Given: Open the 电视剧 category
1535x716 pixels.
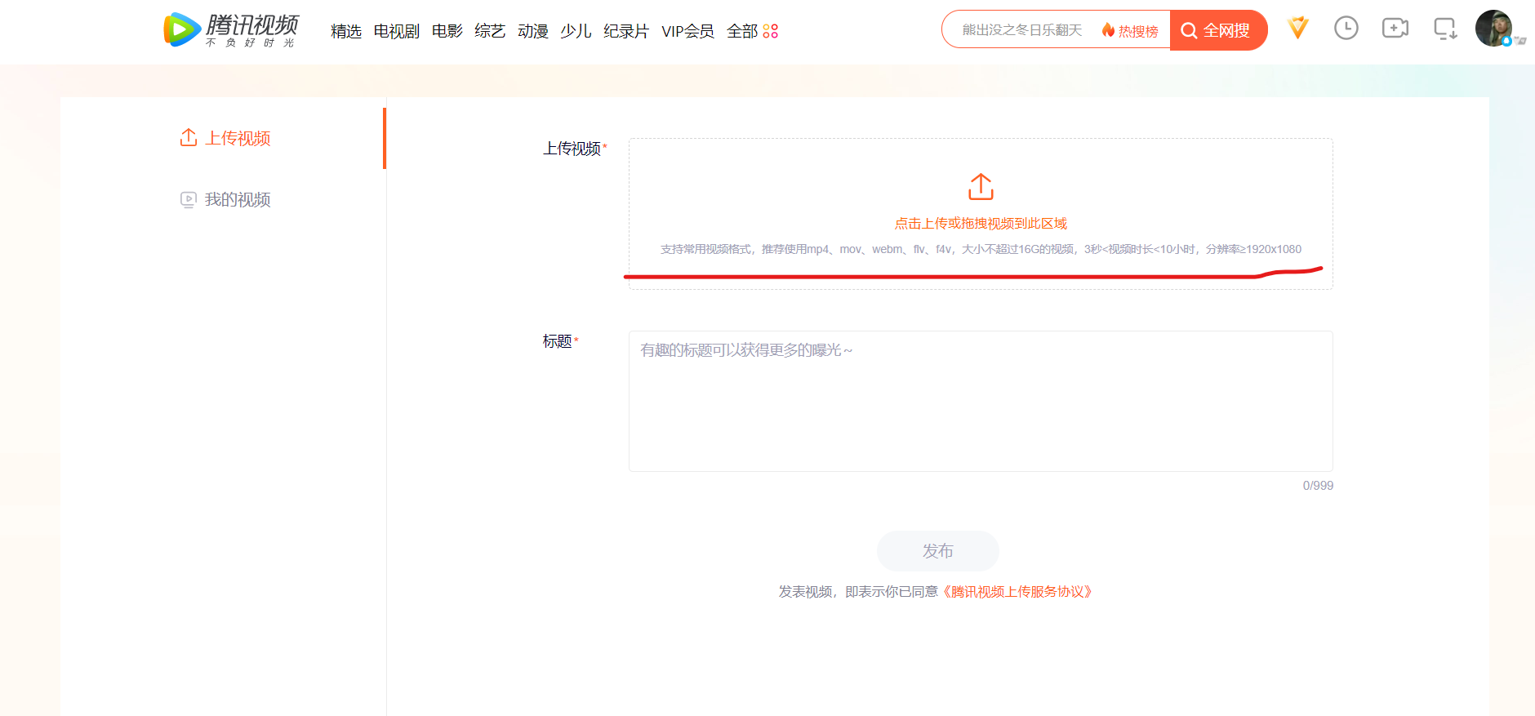Looking at the screenshot, I should [x=396, y=31].
